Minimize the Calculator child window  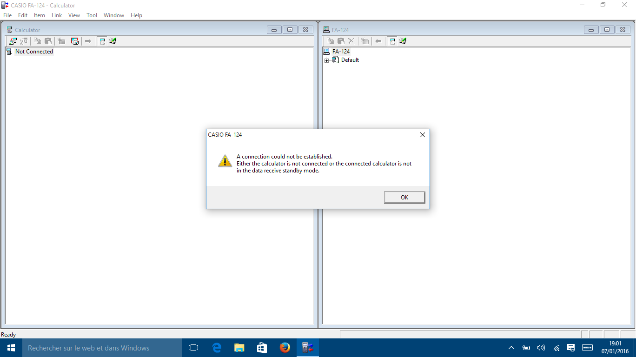(x=274, y=30)
